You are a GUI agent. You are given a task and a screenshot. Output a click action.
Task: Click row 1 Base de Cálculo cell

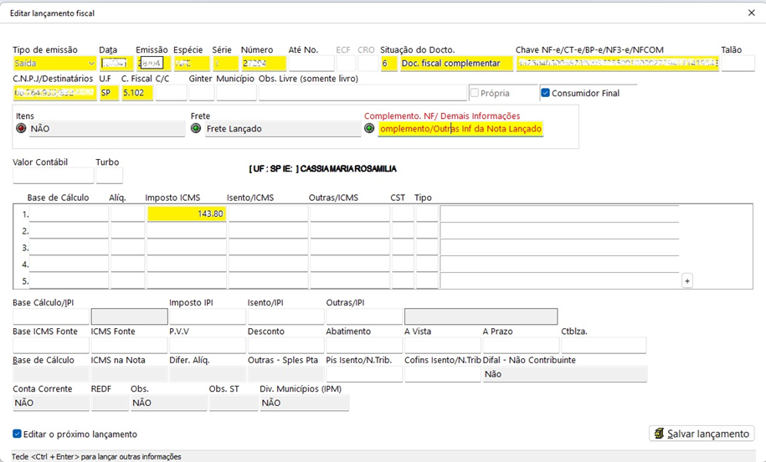69,214
